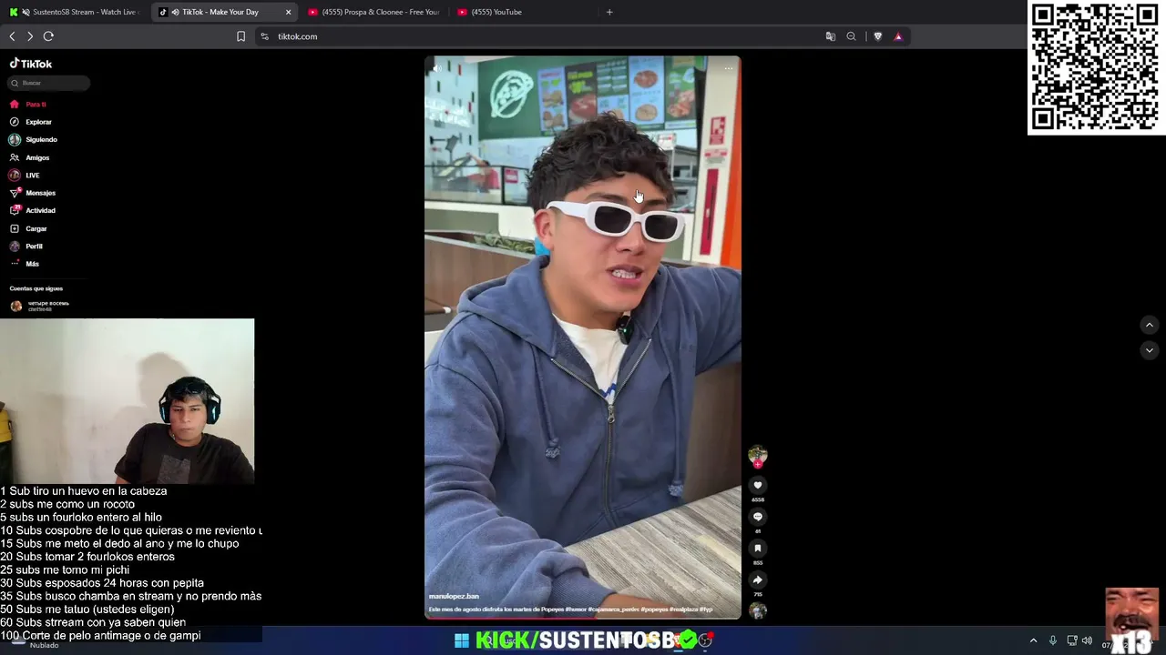The height and width of the screenshot is (655, 1166).
Task: Open the video comments
Action: coord(757,517)
